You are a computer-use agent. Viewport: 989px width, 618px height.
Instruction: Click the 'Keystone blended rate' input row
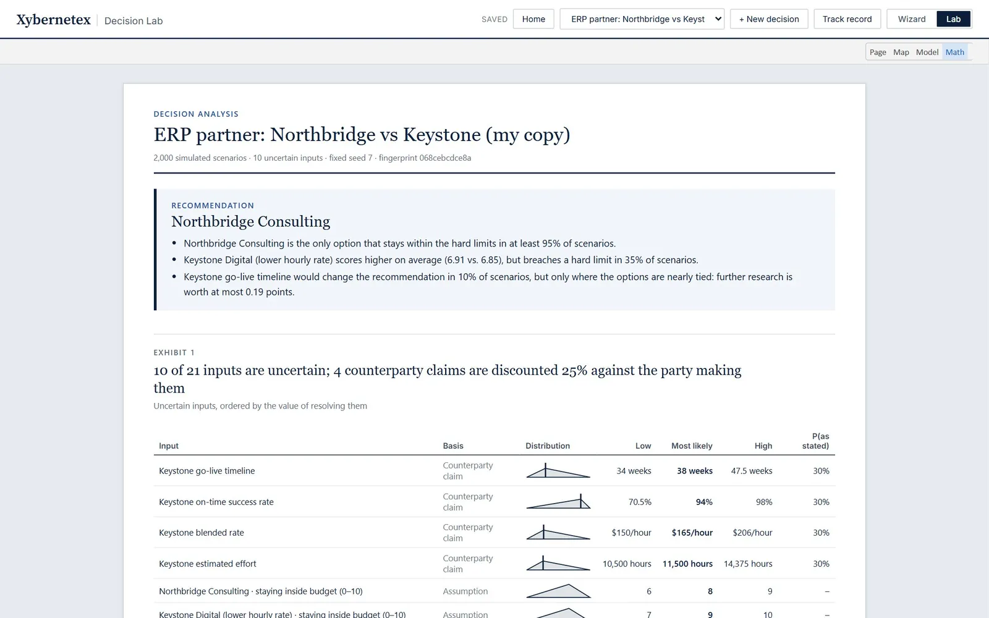tap(494, 533)
